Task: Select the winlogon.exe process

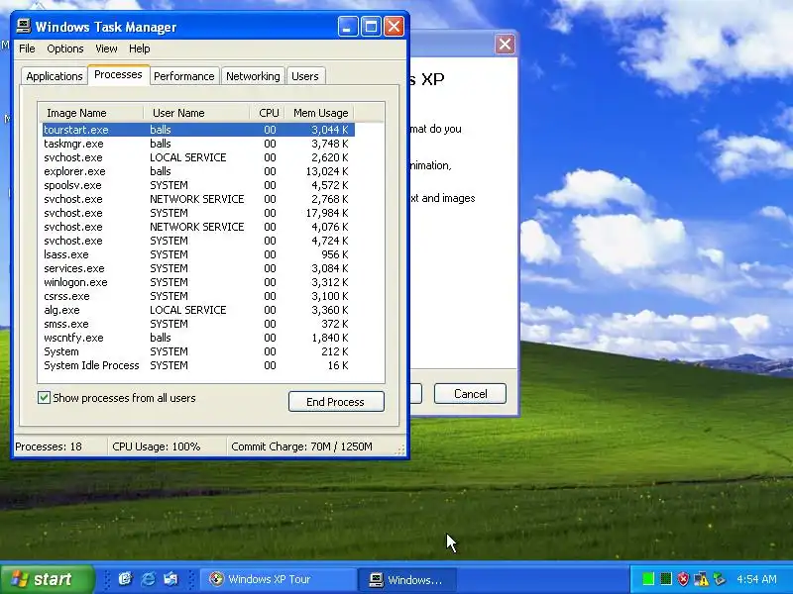Action: (x=198, y=282)
